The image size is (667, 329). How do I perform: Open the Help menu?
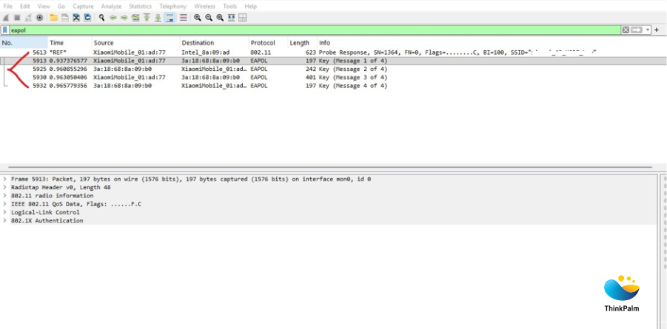[x=250, y=7]
